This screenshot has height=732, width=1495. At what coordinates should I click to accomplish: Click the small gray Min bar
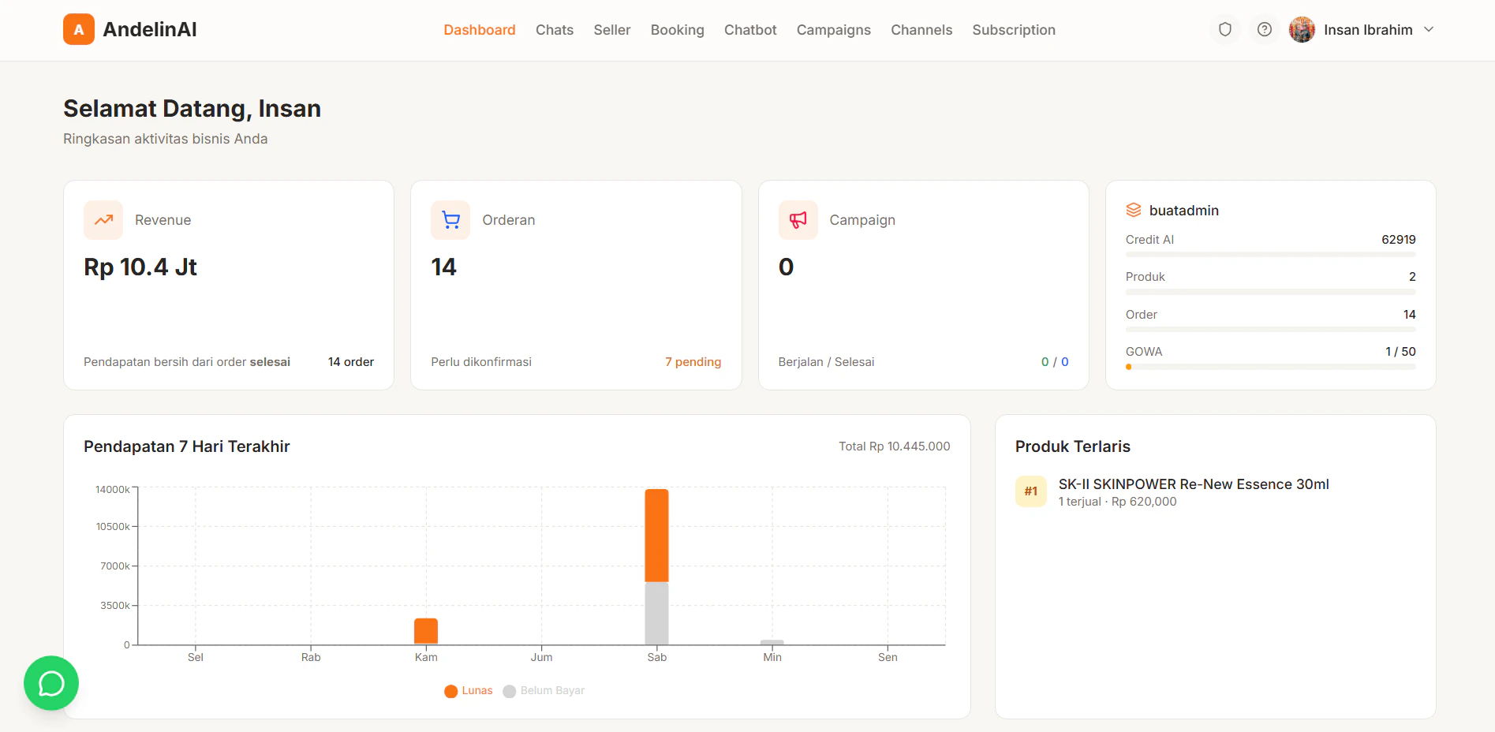[x=772, y=642]
